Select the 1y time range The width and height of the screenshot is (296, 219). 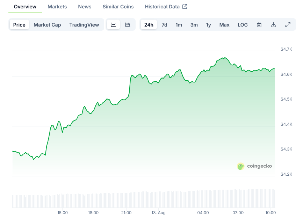click(x=208, y=25)
